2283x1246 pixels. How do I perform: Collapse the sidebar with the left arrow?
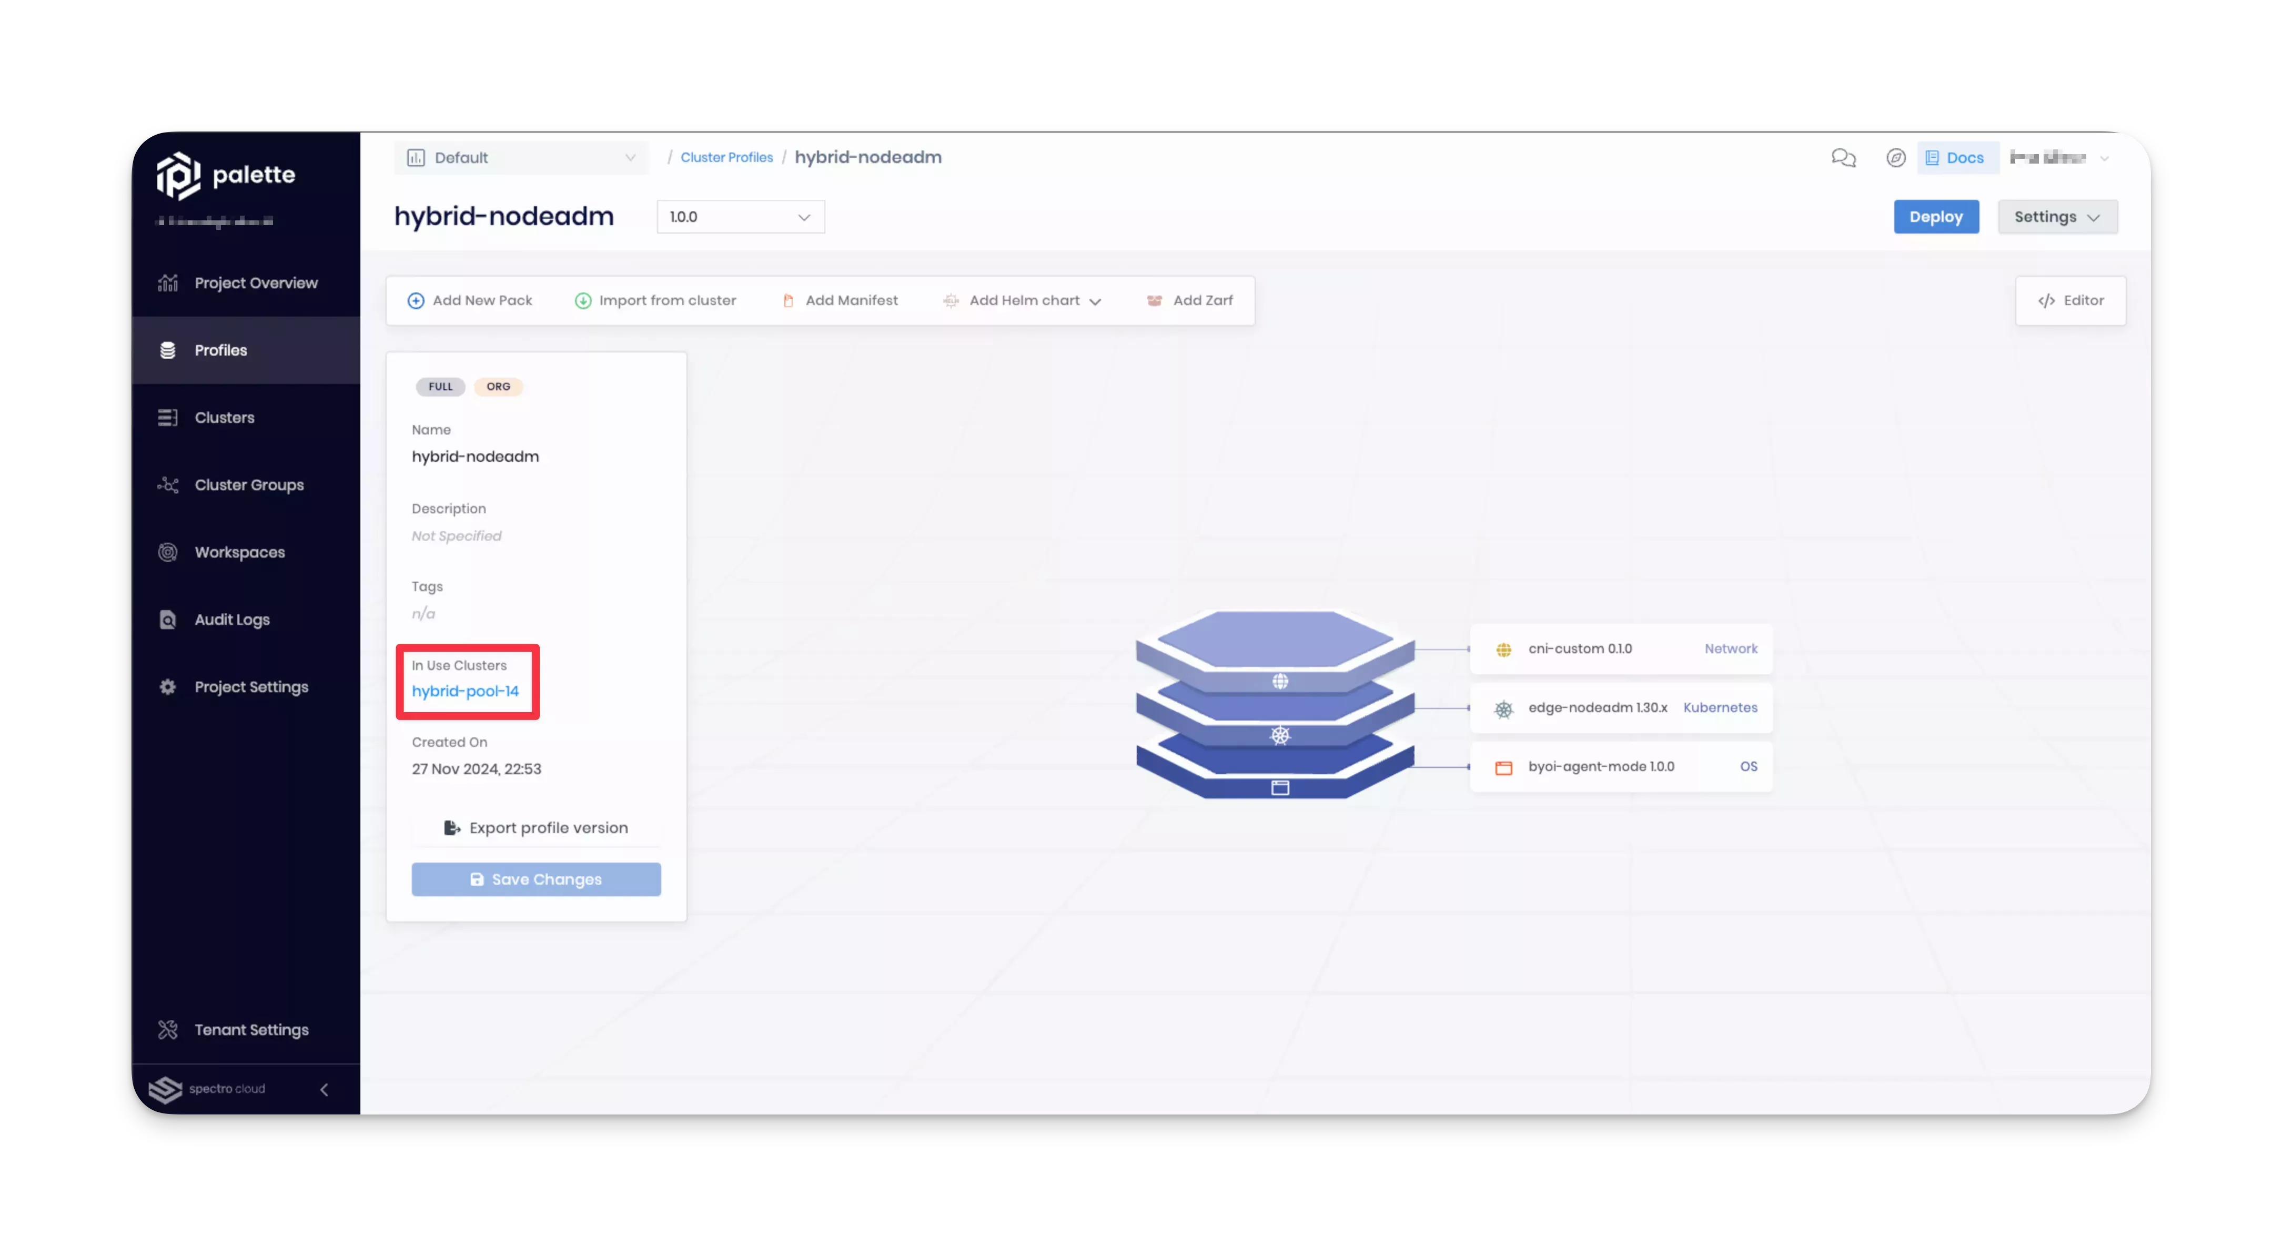tap(325, 1089)
